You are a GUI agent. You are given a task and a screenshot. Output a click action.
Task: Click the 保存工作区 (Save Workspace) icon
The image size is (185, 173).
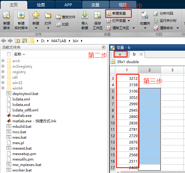pos(98,15)
